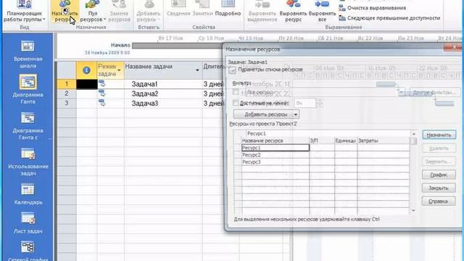Viewport: 464px width, 261px height.
Task: Open the filter combo box dropdown in dialog
Action: pyautogui.click(x=401, y=92)
